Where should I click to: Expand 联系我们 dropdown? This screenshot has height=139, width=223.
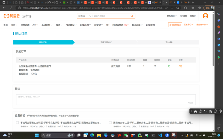tap(172, 16)
